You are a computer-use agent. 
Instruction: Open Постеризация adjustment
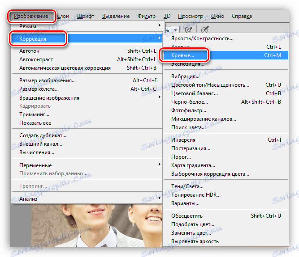tap(226, 148)
